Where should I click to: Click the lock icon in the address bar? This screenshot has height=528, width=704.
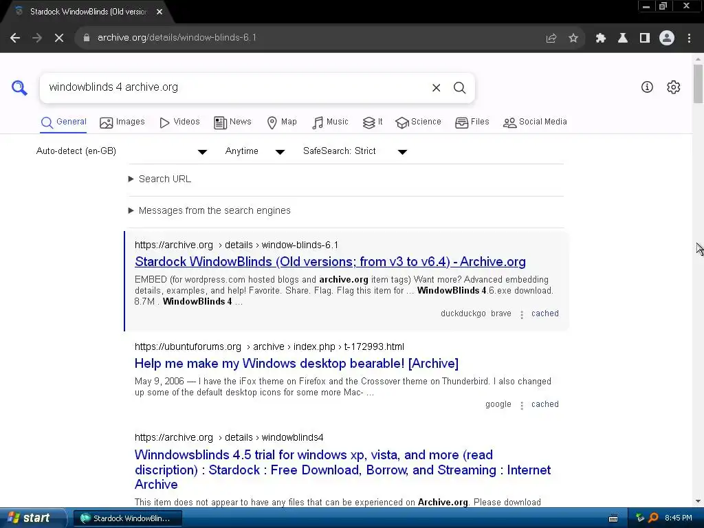(87, 38)
